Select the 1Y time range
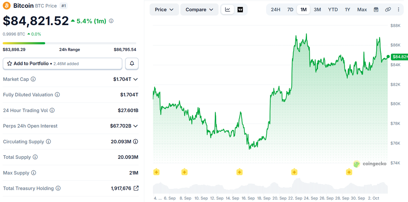The image size is (408, 202). pos(347,10)
